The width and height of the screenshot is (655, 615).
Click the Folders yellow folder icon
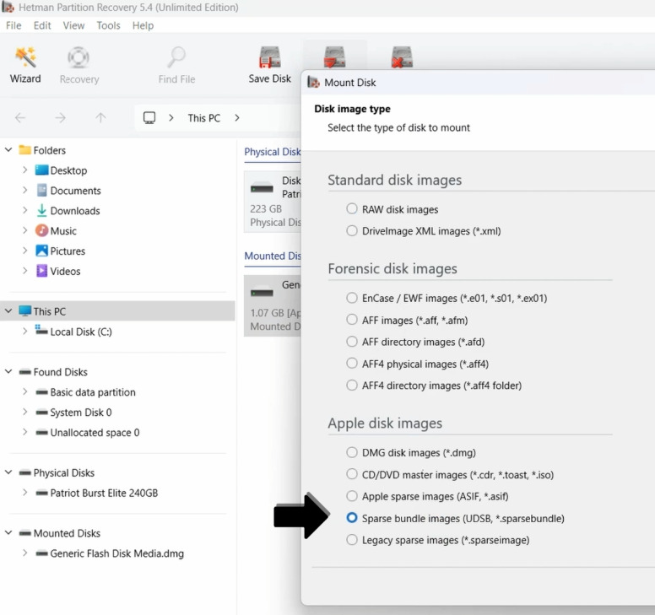tap(25, 149)
